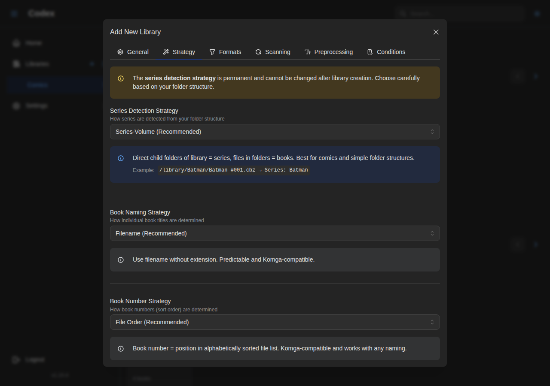Click the info icon next to Komga-compatible filename note

(x=121, y=260)
